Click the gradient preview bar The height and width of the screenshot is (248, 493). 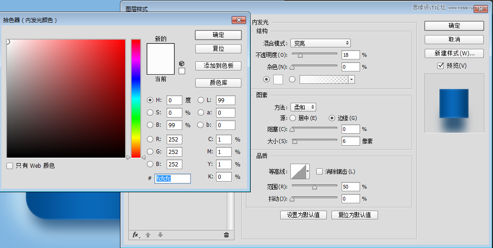click(324, 80)
